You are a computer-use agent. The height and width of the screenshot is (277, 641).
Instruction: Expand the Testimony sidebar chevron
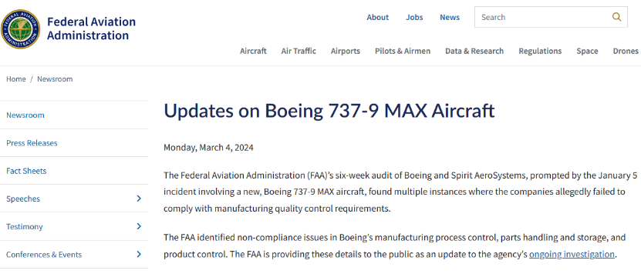tap(139, 226)
